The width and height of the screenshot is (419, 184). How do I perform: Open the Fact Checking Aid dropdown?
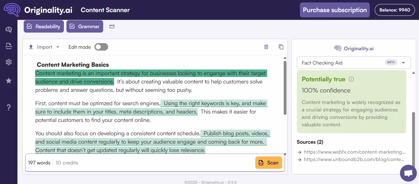click(354, 63)
